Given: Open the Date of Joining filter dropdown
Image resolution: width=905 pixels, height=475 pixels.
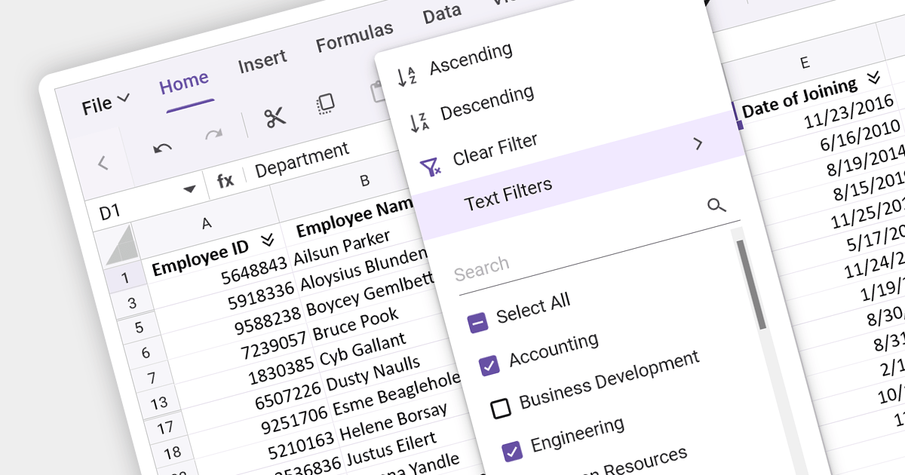Looking at the screenshot, I should [x=874, y=78].
